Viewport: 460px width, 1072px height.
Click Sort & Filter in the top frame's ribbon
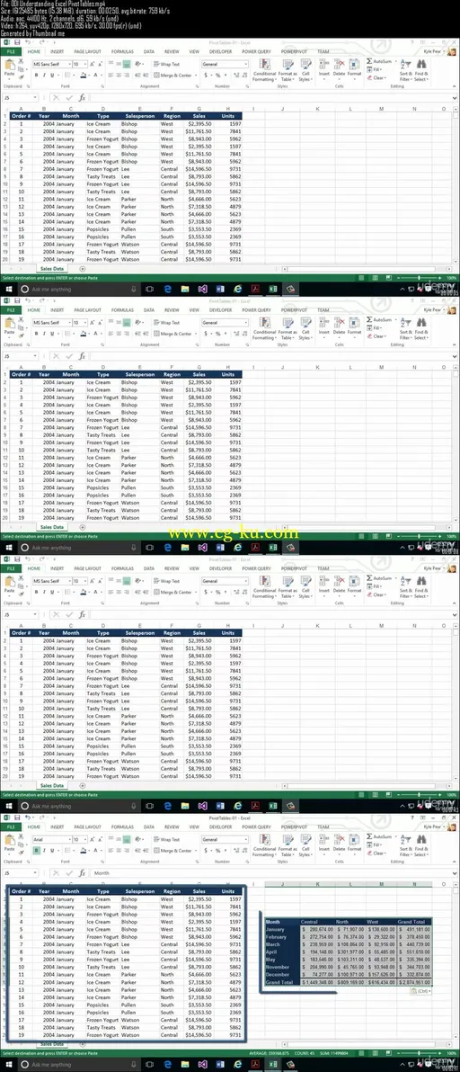[x=405, y=70]
